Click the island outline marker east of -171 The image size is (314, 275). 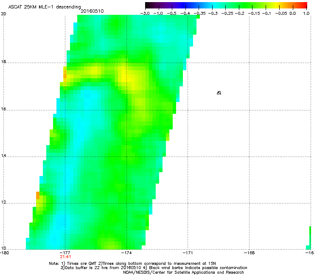pyautogui.click(x=219, y=93)
